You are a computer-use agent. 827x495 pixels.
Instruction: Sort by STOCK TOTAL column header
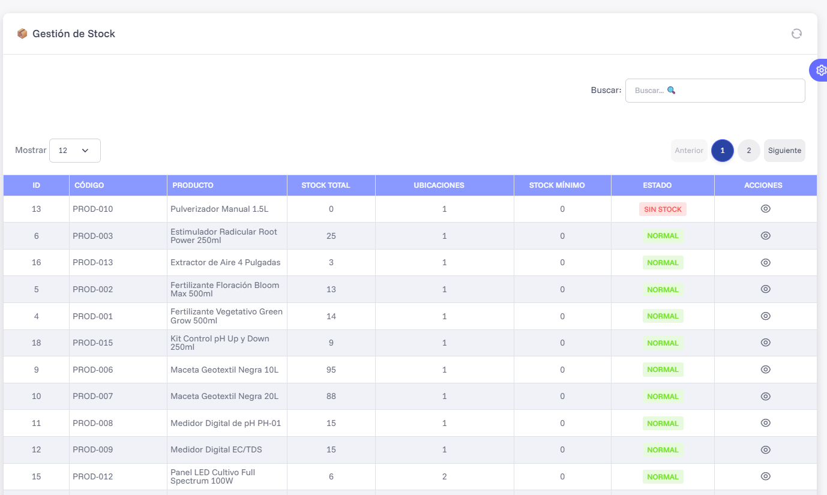click(x=331, y=185)
